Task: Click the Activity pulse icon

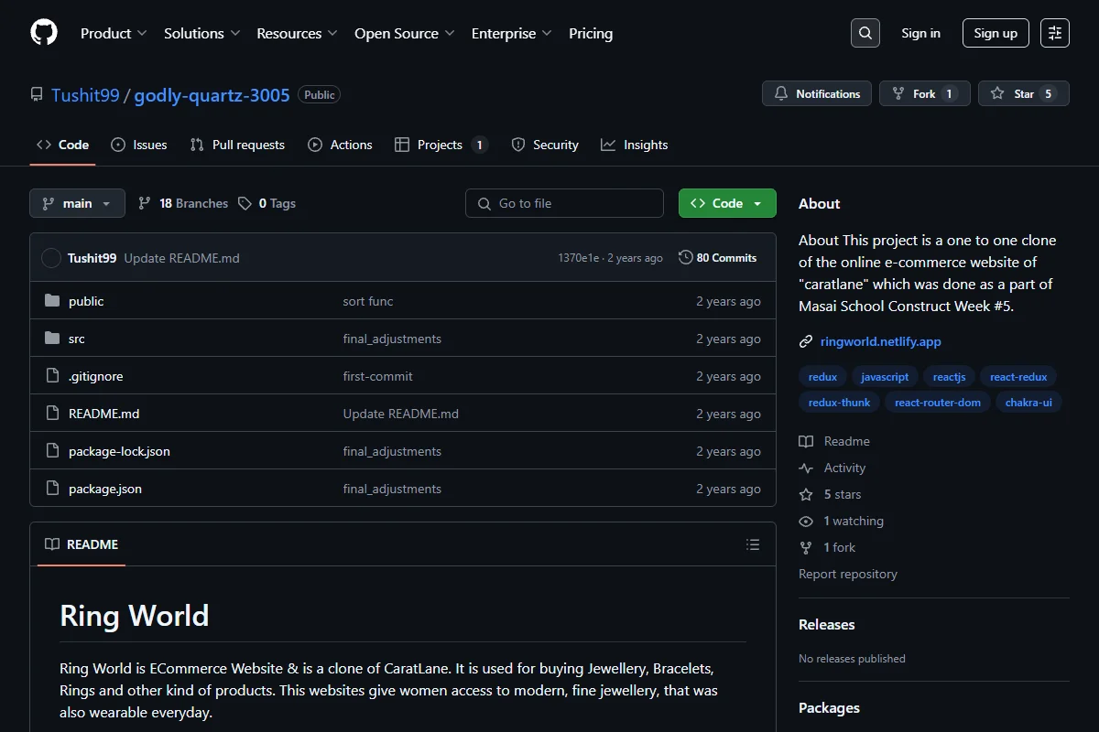Action: 806,468
